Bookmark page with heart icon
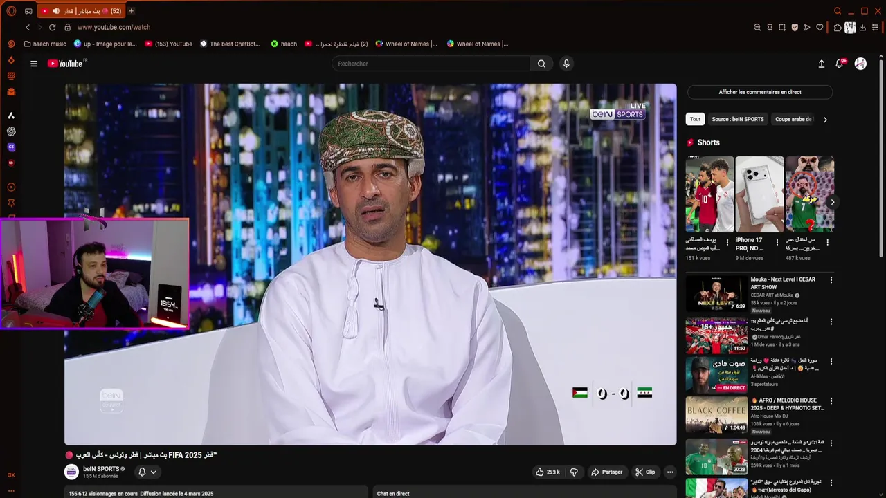The height and width of the screenshot is (498, 886). point(820,27)
